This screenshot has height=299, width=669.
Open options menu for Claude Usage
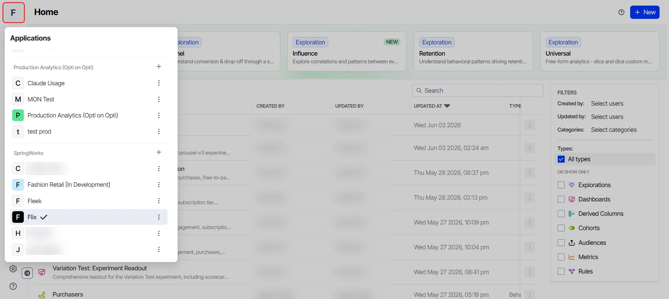(159, 83)
